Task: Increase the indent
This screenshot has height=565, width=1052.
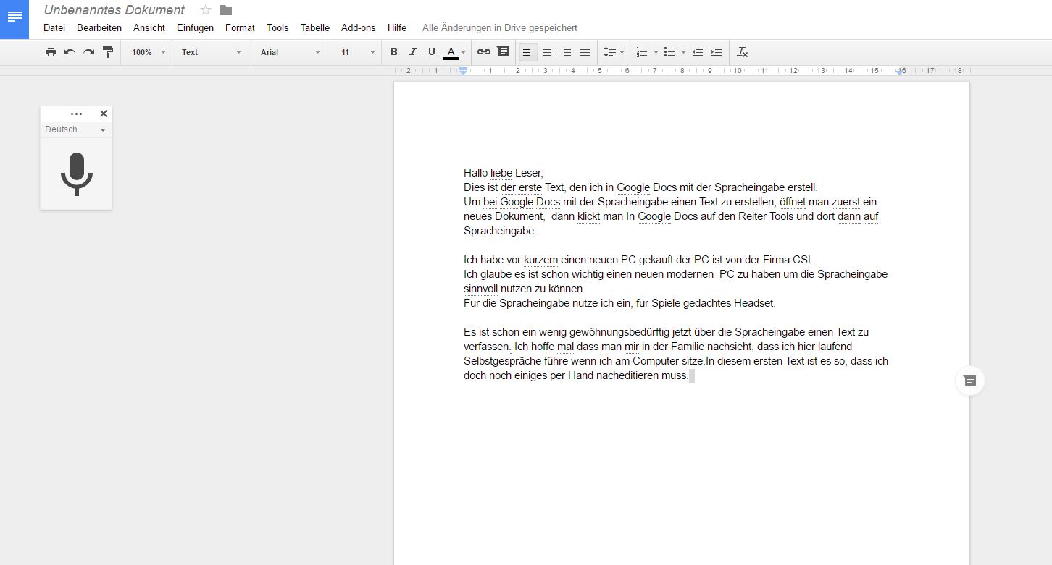Action: [x=717, y=52]
